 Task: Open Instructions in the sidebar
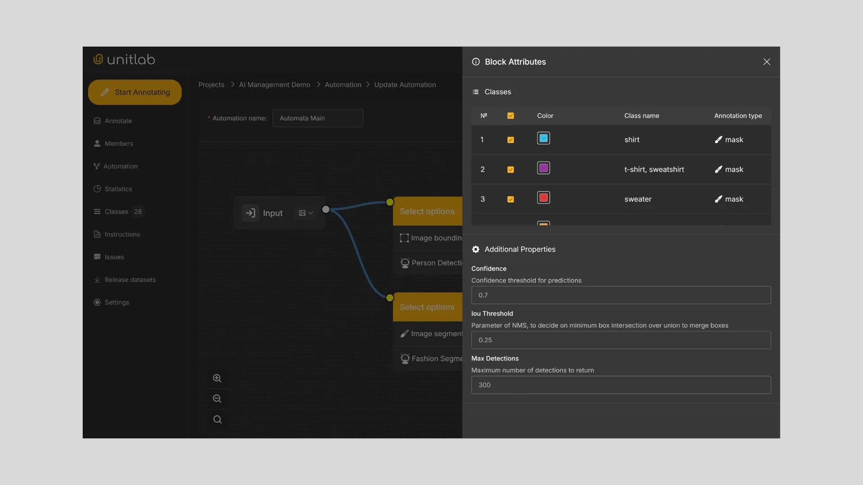tap(121, 234)
